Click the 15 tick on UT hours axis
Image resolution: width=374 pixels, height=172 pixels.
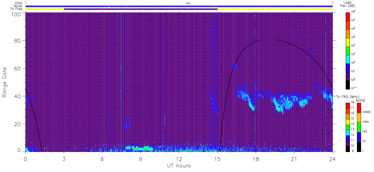point(217,159)
